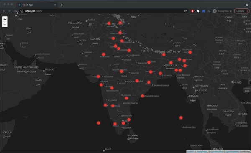Click the Muscat city label
251x153 pixels.
click(50, 69)
